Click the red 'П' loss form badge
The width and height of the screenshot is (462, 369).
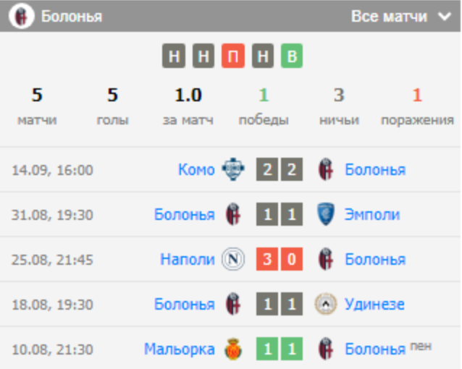click(x=232, y=56)
